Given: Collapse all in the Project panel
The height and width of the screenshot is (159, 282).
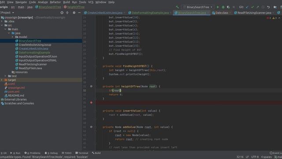Looking at the screenshot, I should click(67, 13).
